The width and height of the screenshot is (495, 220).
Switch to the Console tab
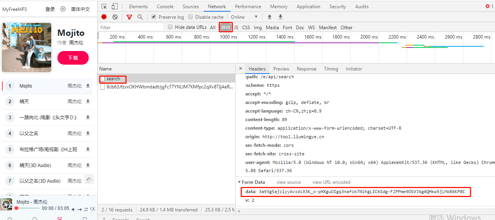[x=165, y=7]
